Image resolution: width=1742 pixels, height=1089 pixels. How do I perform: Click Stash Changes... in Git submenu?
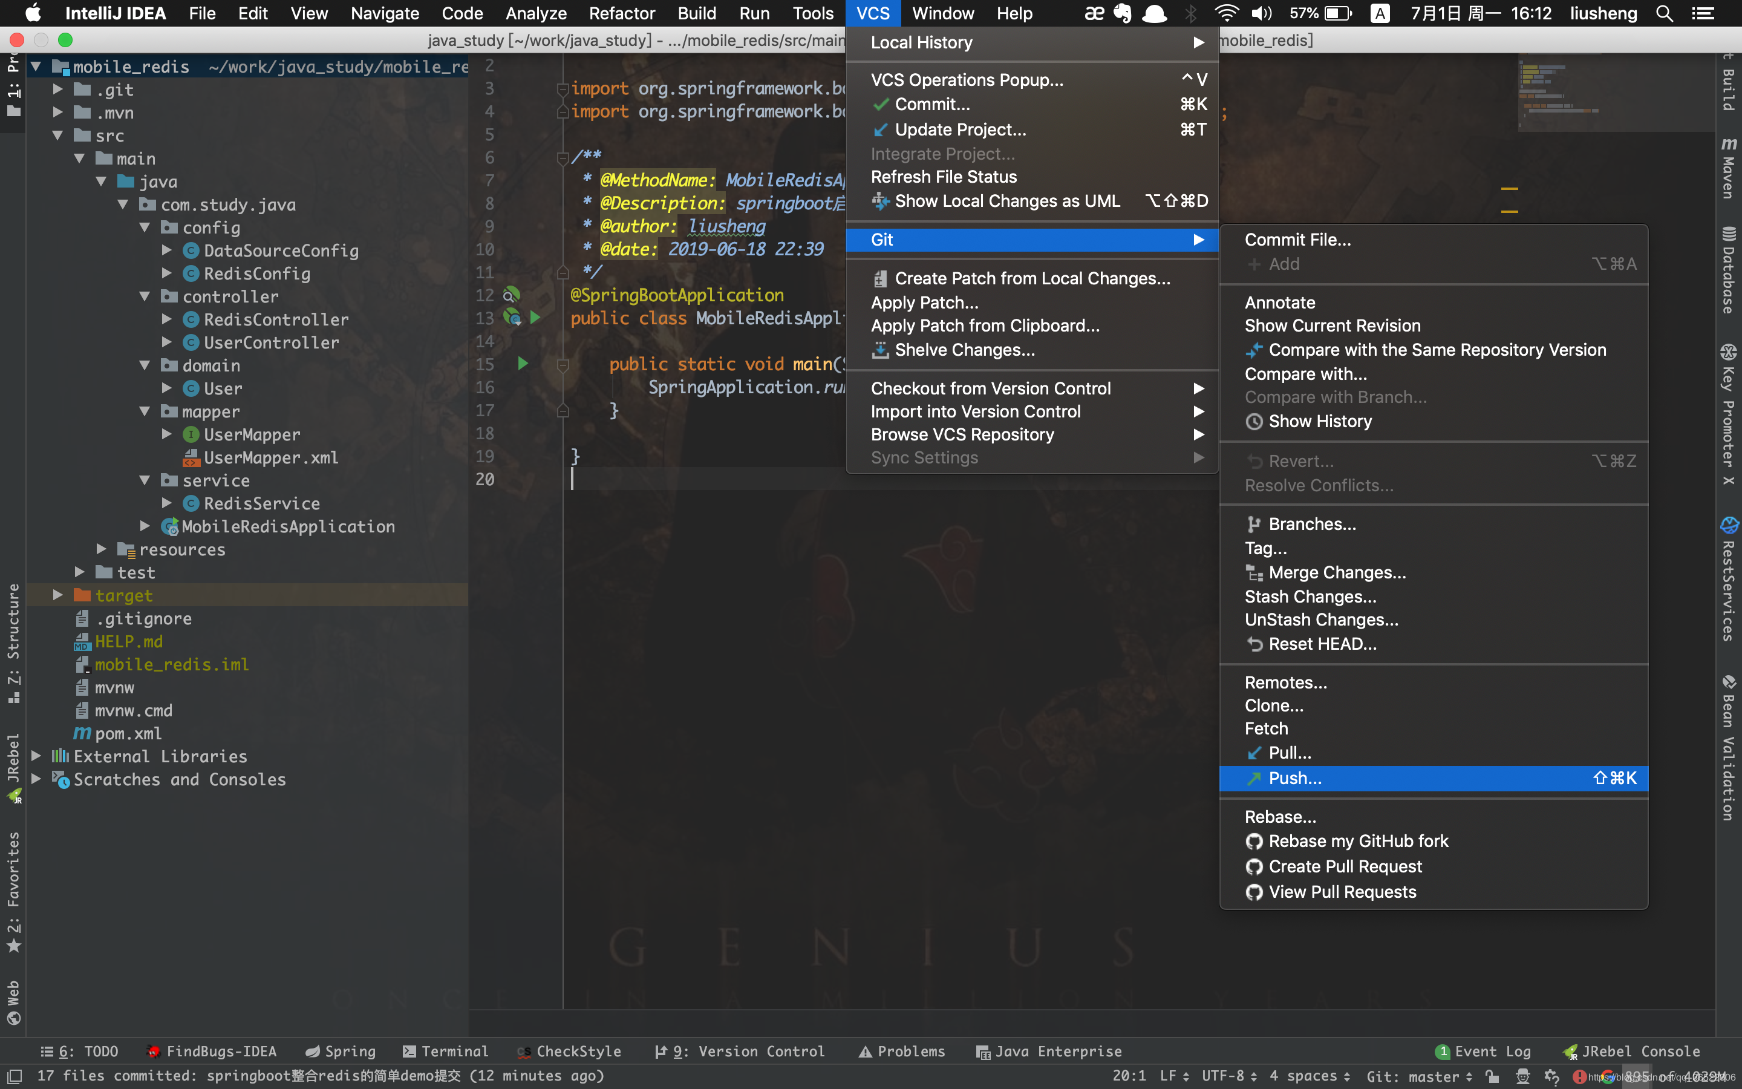pyautogui.click(x=1311, y=596)
